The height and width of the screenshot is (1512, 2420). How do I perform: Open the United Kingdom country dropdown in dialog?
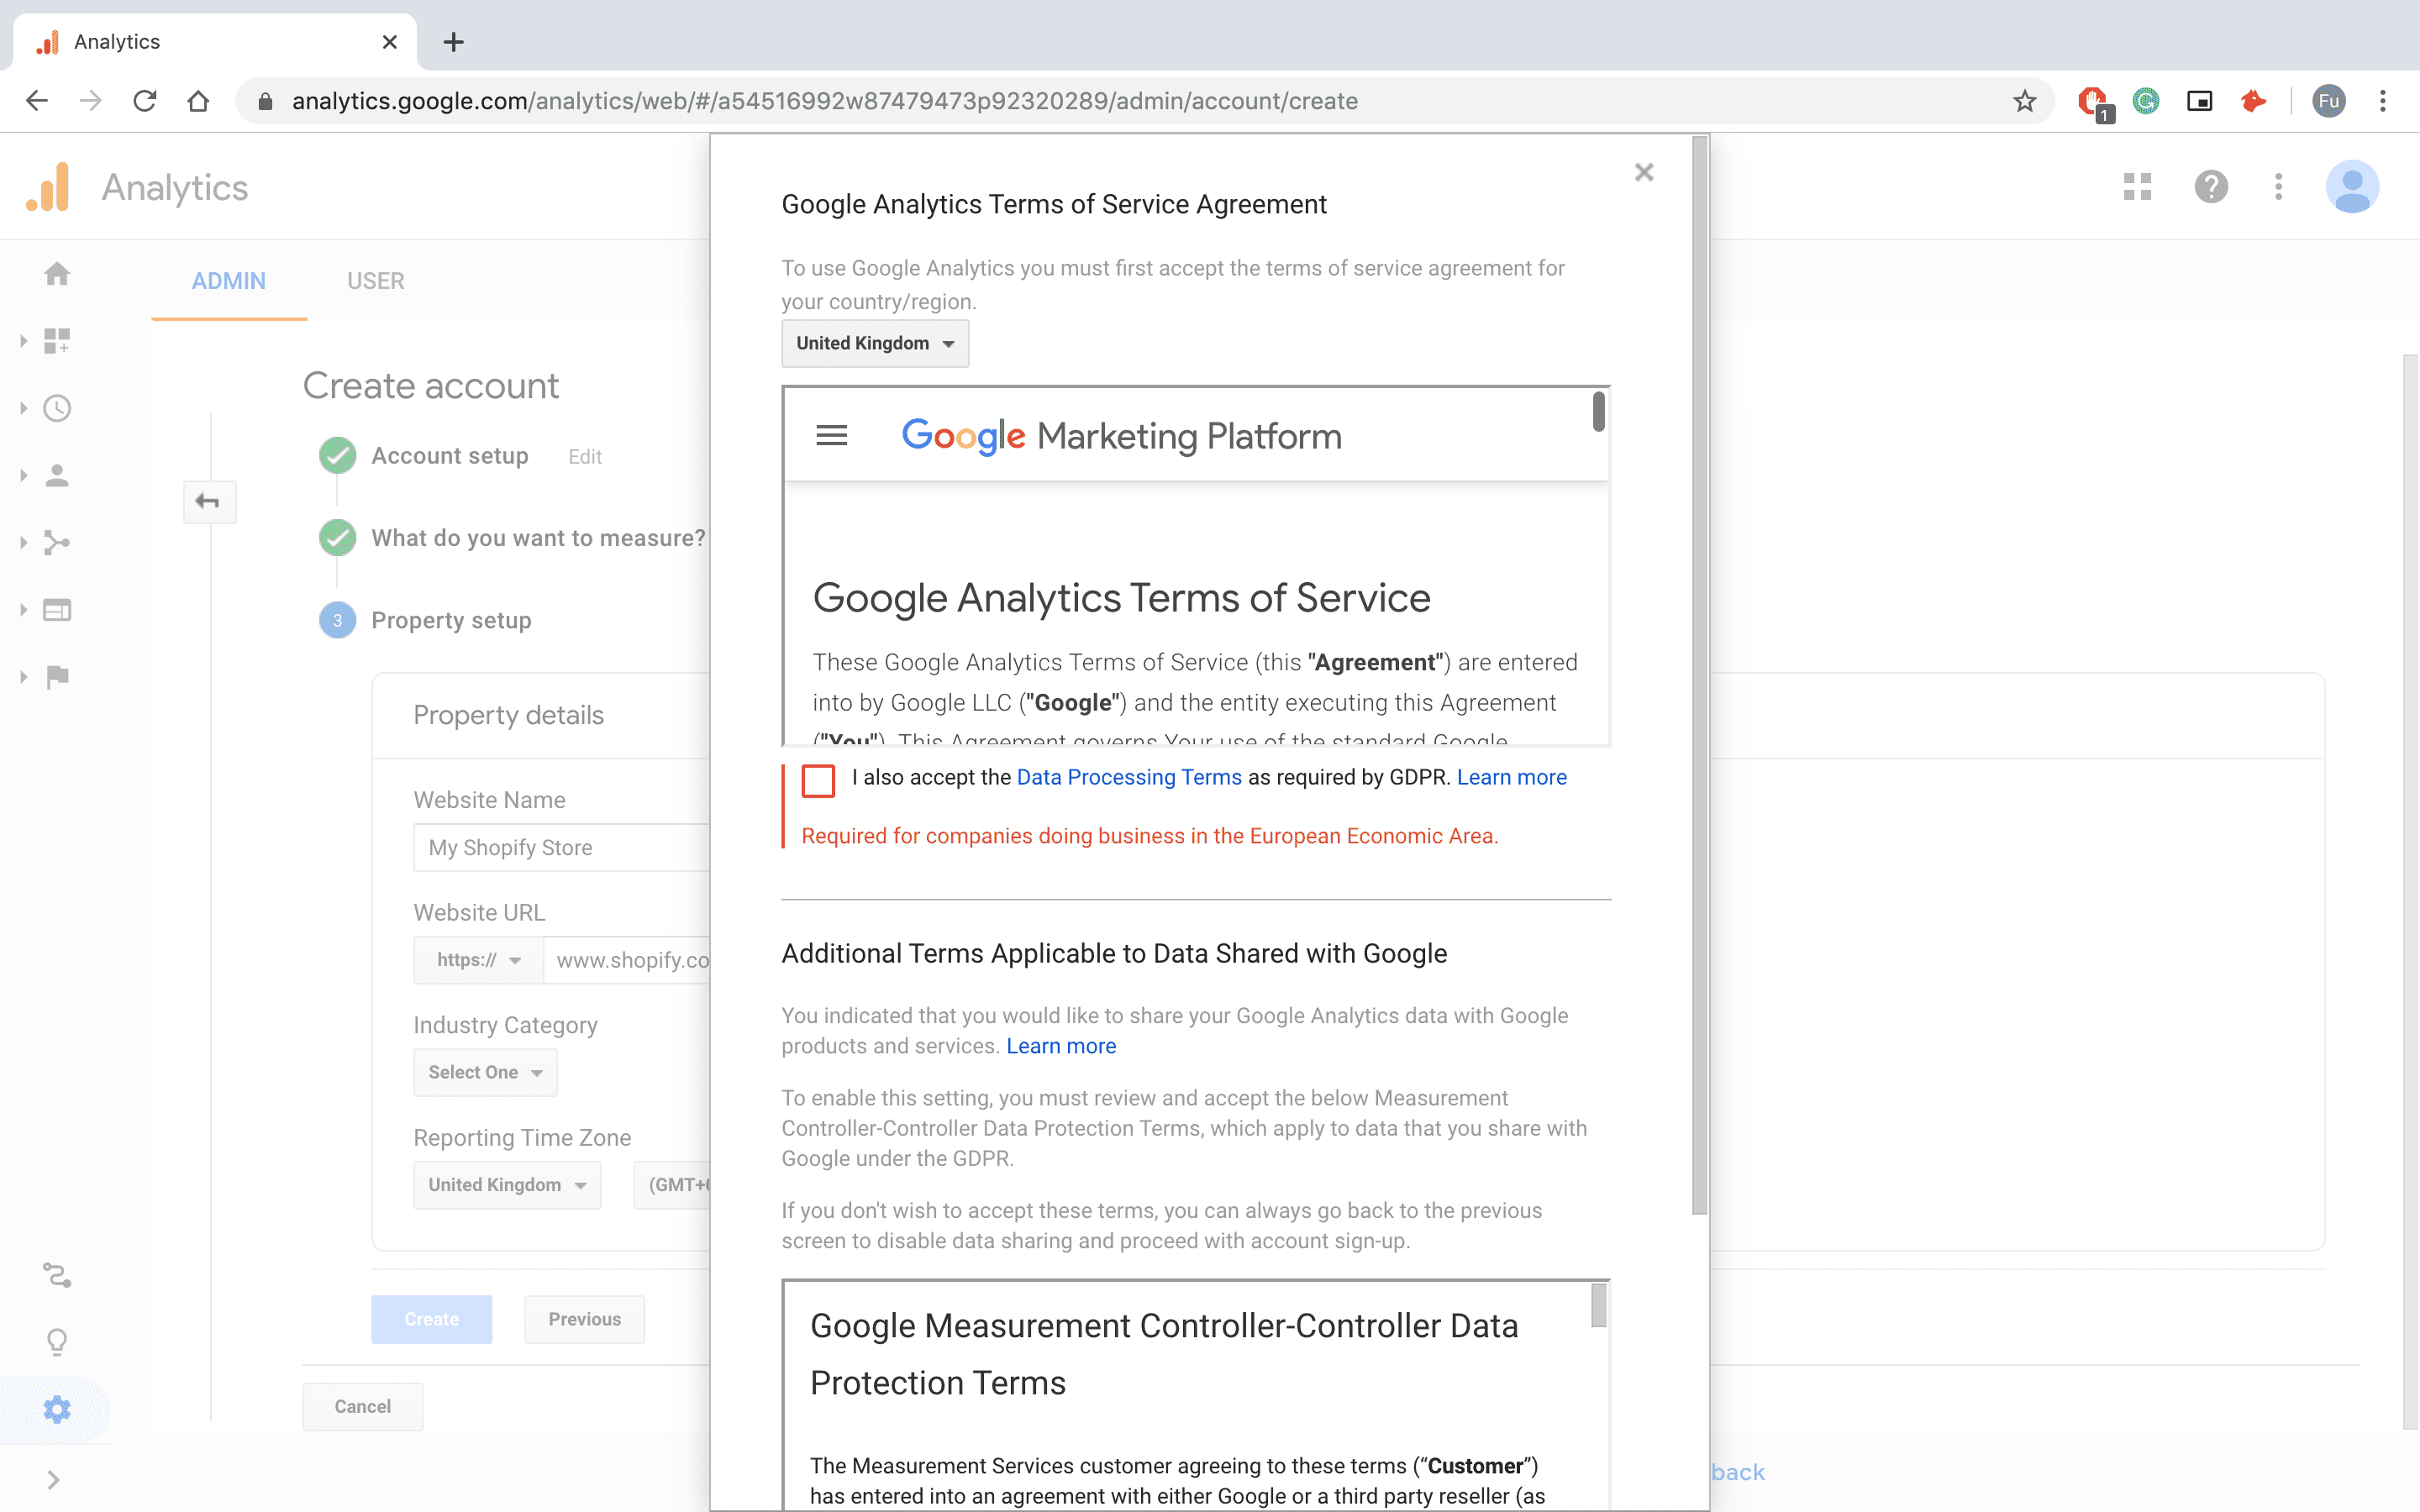tap(875, 343)
